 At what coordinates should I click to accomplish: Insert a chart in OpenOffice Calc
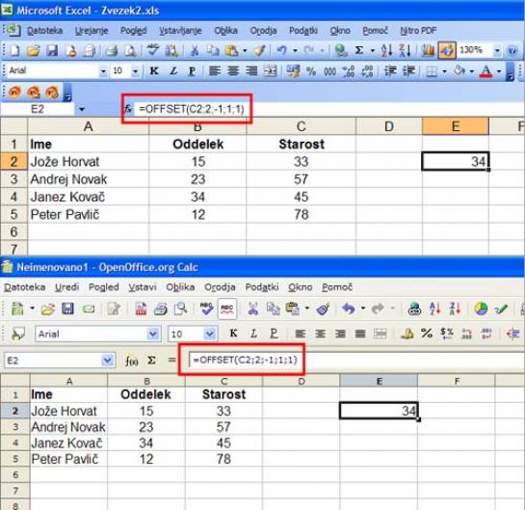481,309
